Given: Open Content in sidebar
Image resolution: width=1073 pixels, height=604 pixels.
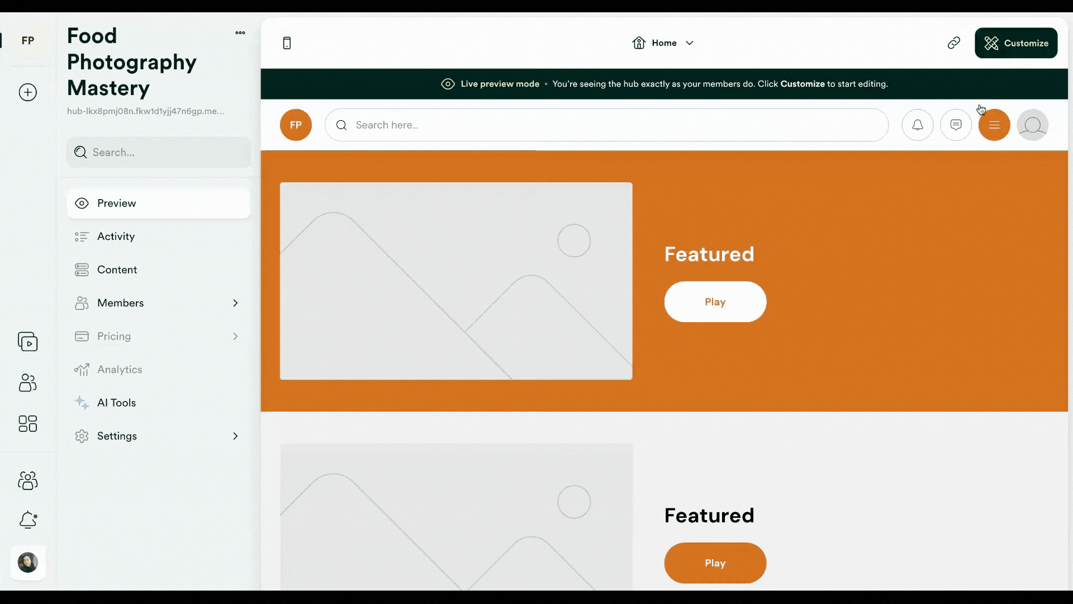Looking at the screenshot, I should [x=159, y=270].
